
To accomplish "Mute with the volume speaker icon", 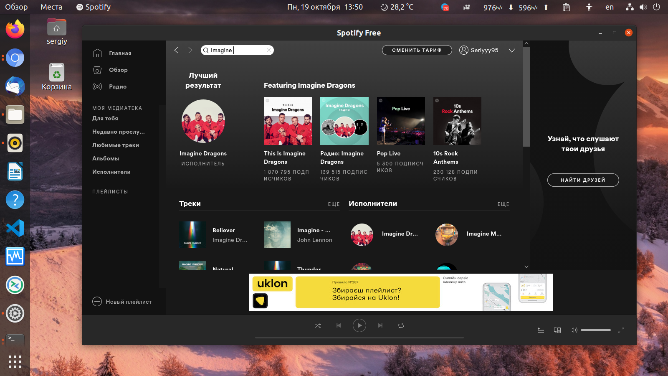I will [574, 330].
